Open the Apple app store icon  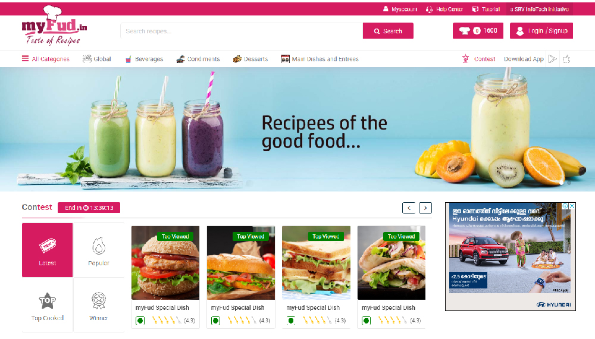566,59
